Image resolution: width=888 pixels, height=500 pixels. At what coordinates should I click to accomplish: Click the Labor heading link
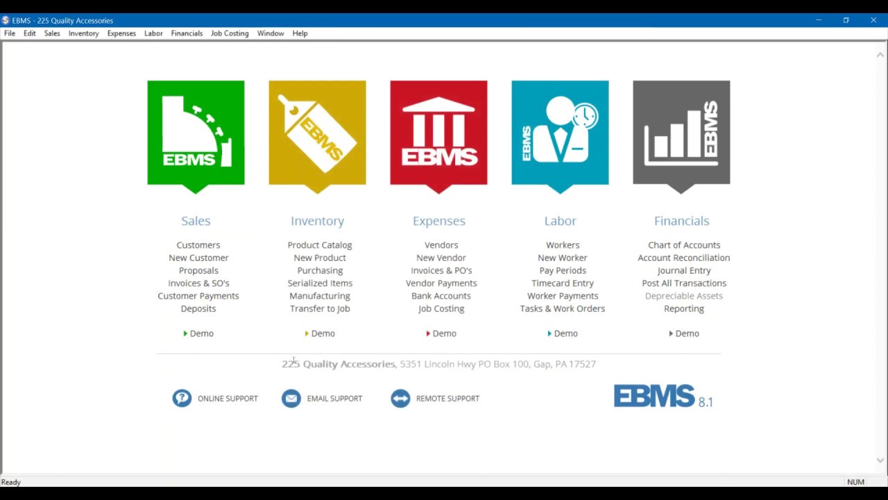[x=560, y=221]
